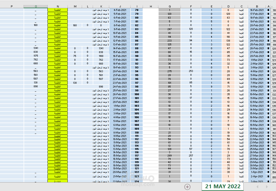Viewport: 276px width, 191px height.
Task: Click cell showing 14-Feb-2021 in column J
Action: [120, 48]
